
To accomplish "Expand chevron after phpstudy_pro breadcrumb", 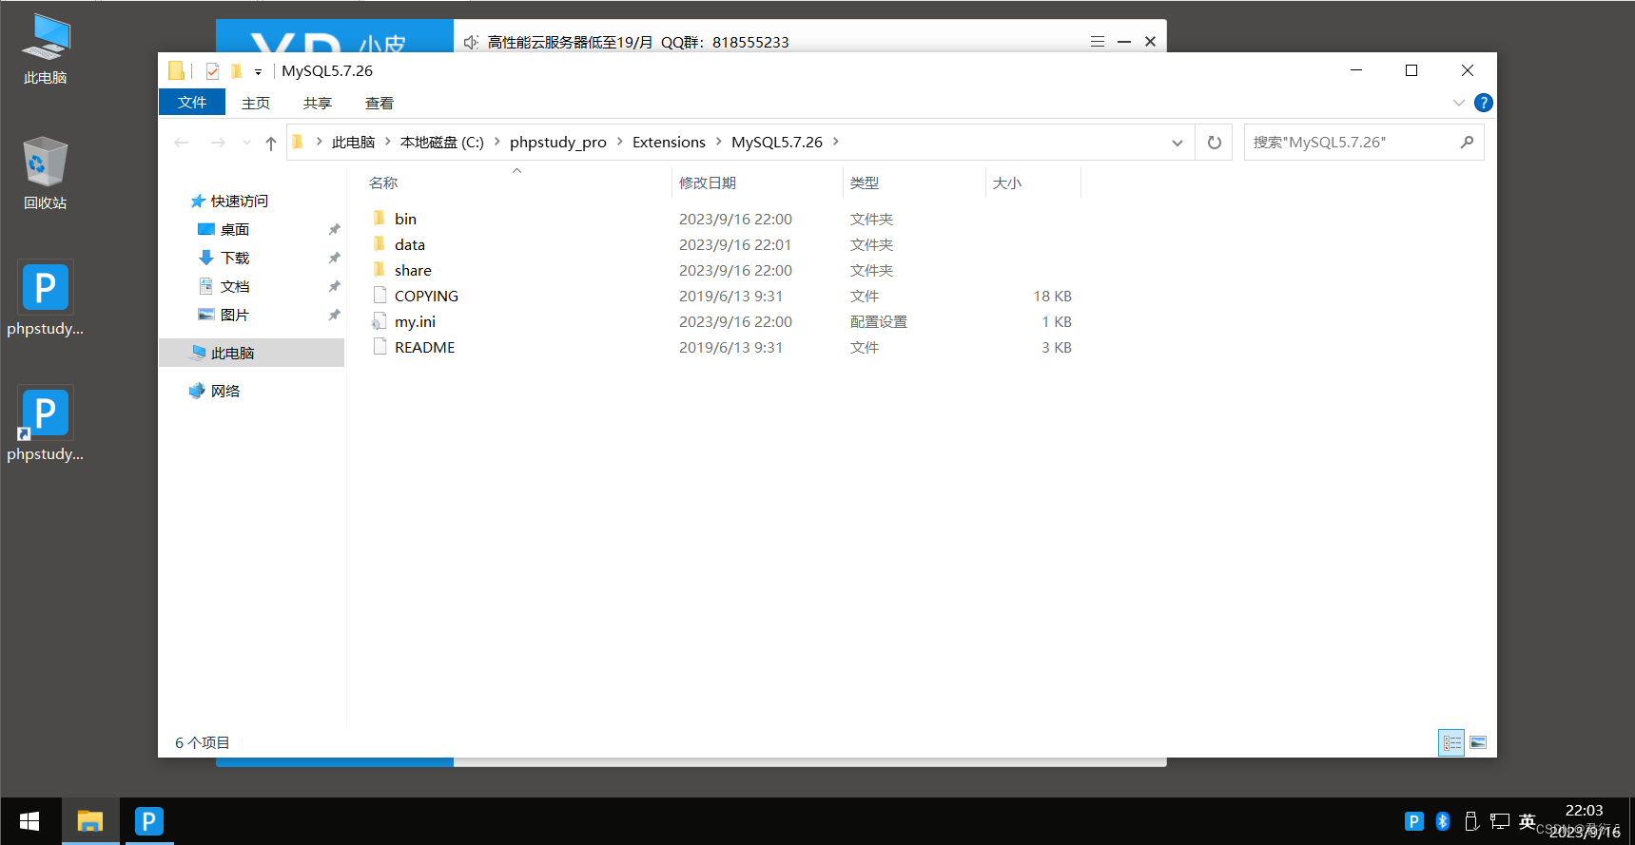I will coord(620,142).
